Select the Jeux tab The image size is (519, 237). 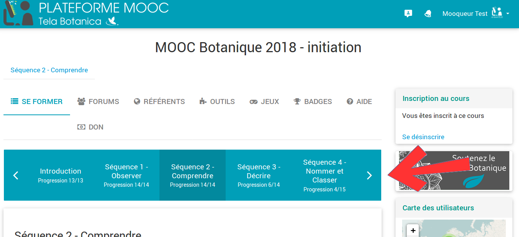264,102
